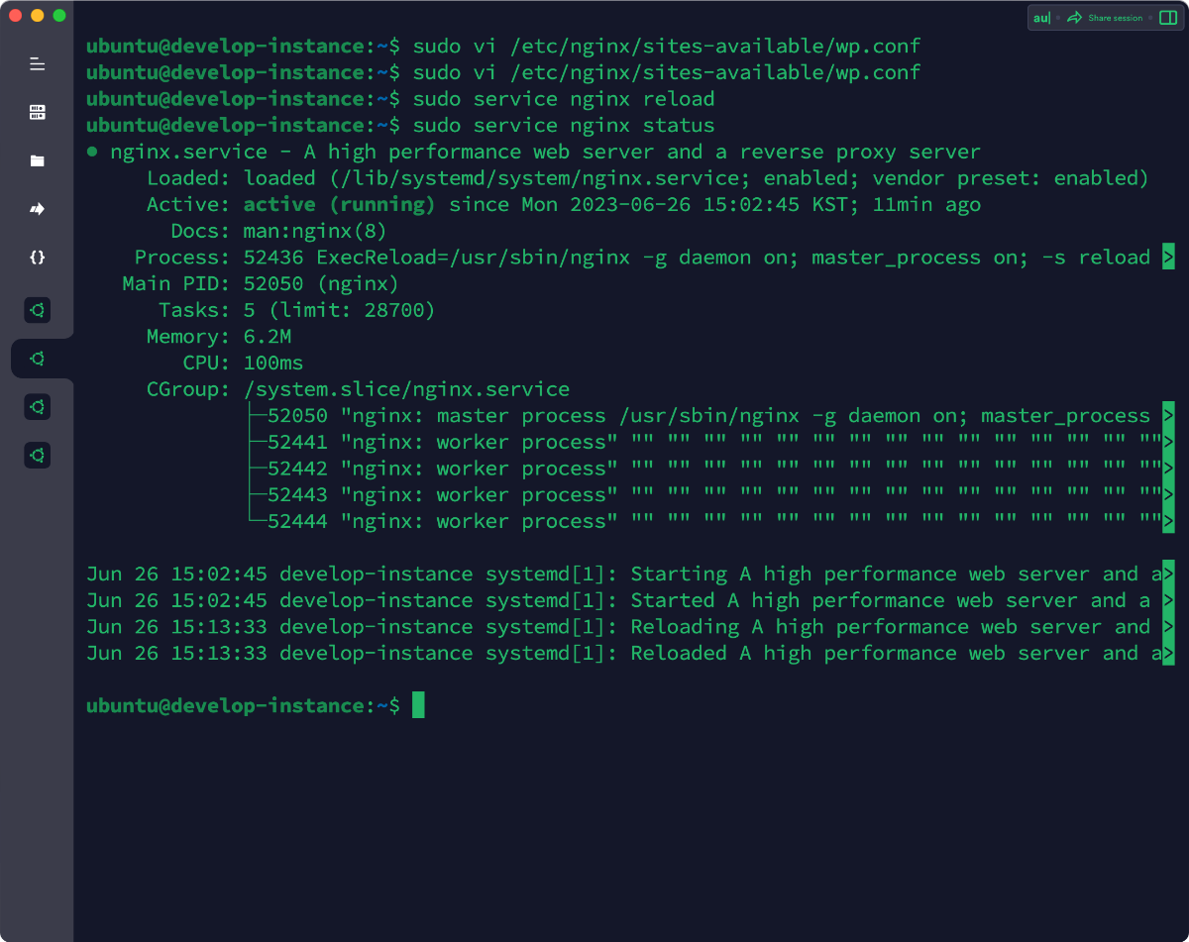Click "Tasks: 5 (limit: 28700)" line
Image resolution: width=1189 pixels, height=942 pixels.
pos(297,310)
